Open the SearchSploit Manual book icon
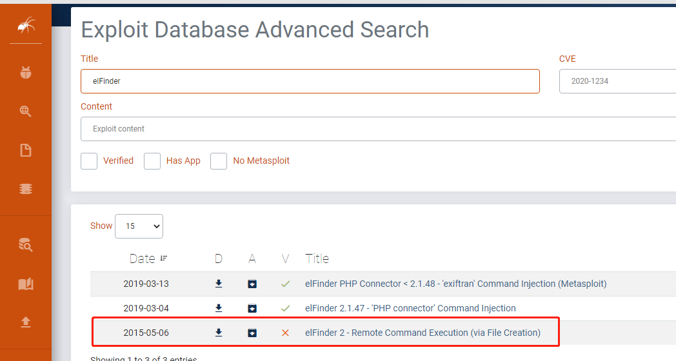676x361 pixels. pyautogui.click(x=26, y=284)
